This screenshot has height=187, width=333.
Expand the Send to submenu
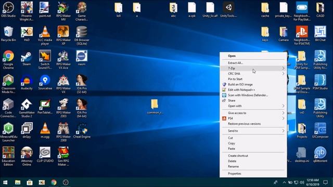[253, 131]
